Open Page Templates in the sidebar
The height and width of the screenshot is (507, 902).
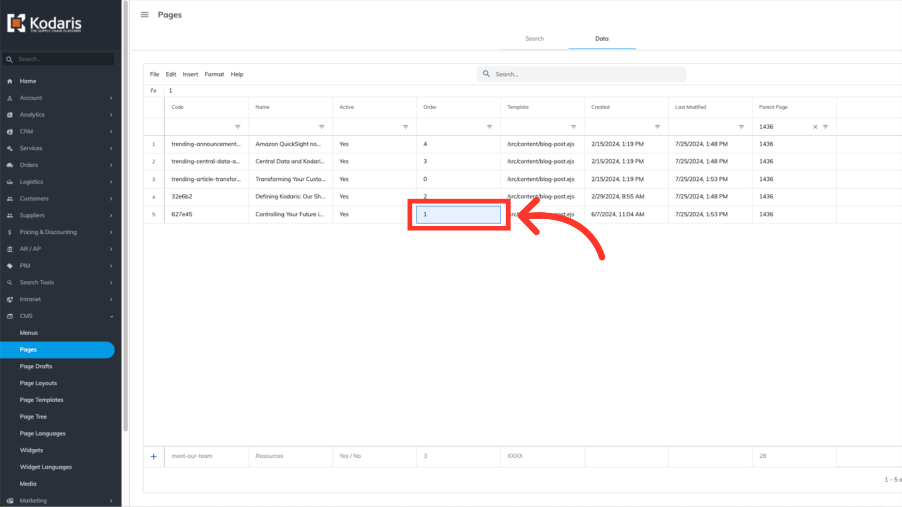click(41, 400)
